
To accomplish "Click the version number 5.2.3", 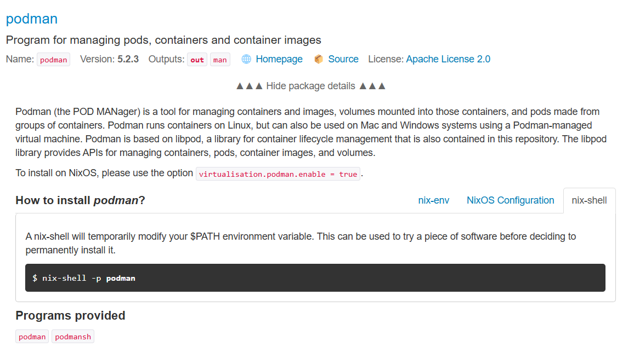I will coord(128,59).
